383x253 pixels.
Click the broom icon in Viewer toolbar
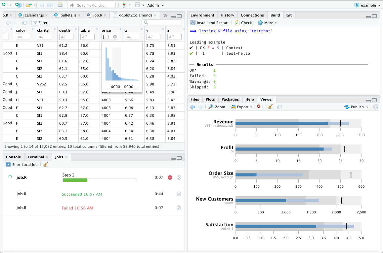pos(270,107)
